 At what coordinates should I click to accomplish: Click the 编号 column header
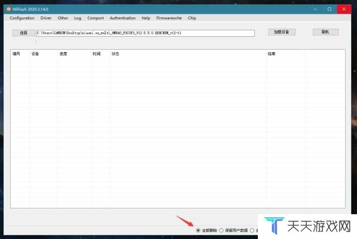(x=16, y=54)
